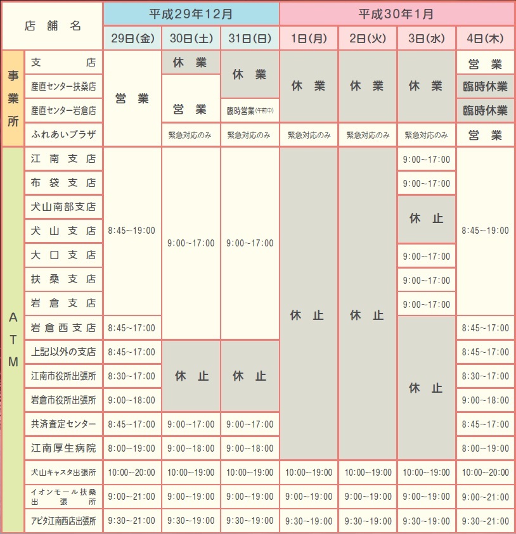The image size is (516, 534).
Task: Select the vertical 事業所 section label
Action: pos(13,98)
